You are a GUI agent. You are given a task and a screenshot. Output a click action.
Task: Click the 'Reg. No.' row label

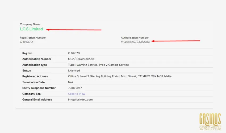(28, 53)
